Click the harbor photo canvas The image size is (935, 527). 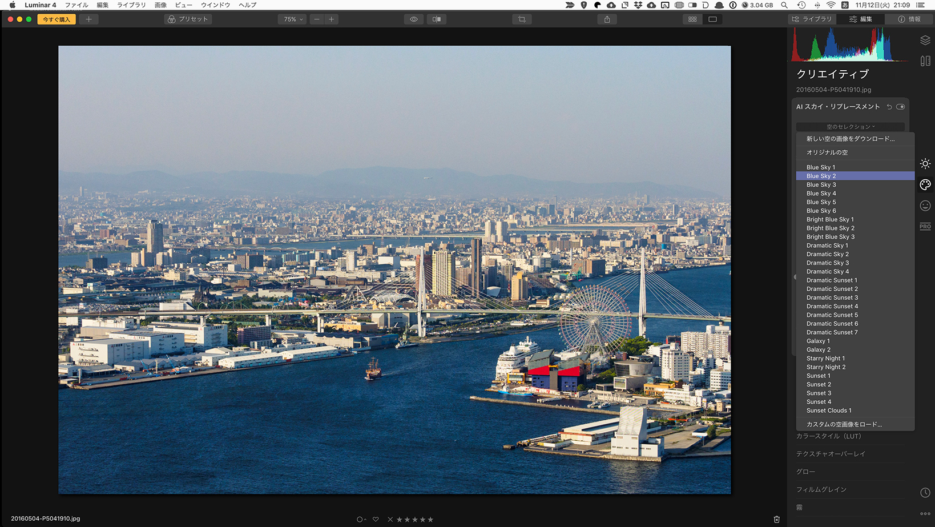(x=394, y=269)
